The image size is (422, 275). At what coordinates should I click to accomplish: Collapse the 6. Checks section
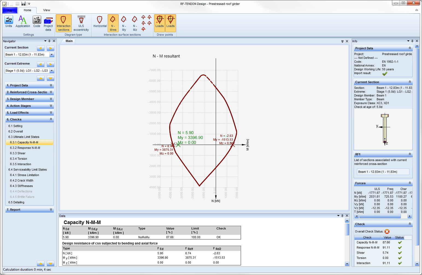51,119
